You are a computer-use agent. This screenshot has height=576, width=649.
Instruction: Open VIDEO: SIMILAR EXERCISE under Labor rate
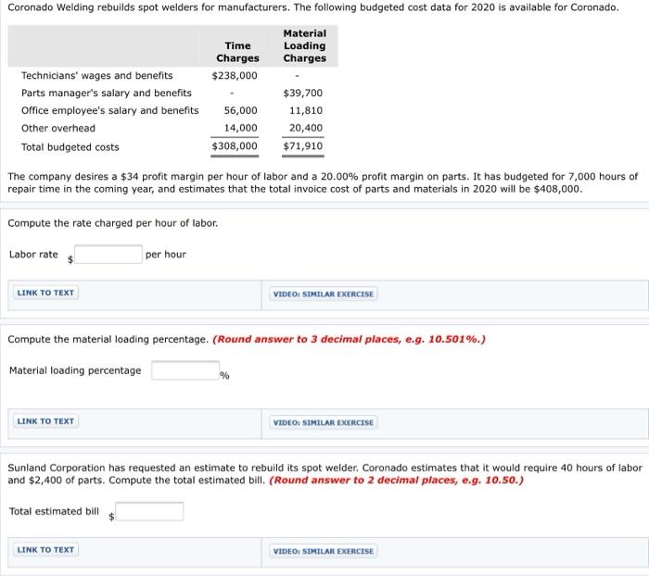[x=324, y=294]
